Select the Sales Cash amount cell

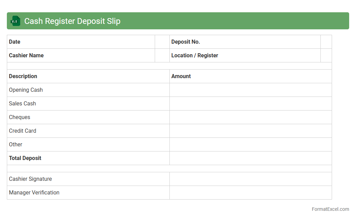[250, 104]
